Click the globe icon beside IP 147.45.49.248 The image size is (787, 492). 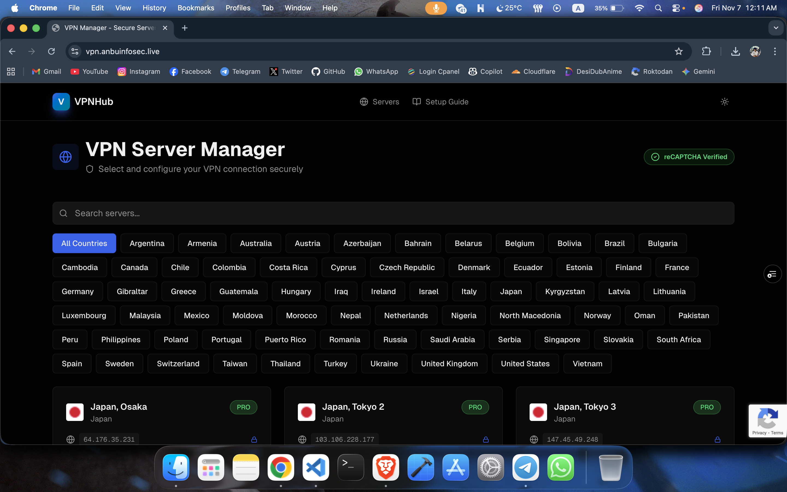pyautogui.click(x=534, y=439)
